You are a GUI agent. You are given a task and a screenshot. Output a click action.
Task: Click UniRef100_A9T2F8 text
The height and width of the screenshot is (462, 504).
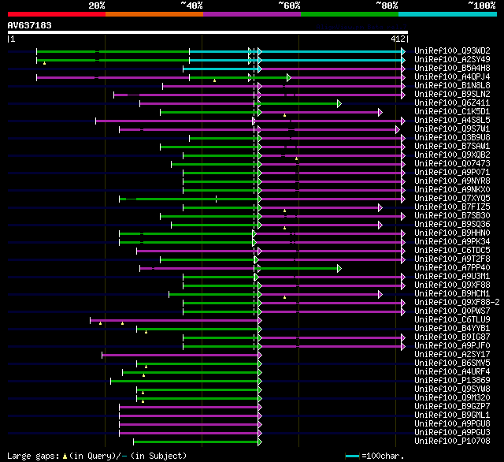[x=452, y=259]
